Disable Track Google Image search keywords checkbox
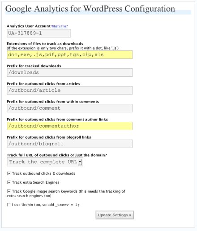This screenshot has height=231, width=197. [9, 191]
